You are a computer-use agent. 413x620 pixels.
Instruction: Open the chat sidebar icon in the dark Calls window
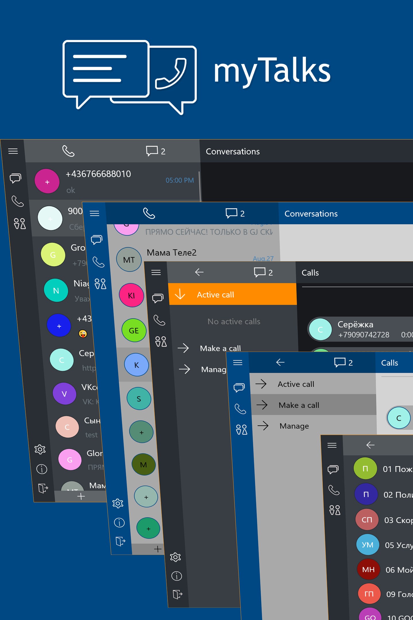pos(158,298)
